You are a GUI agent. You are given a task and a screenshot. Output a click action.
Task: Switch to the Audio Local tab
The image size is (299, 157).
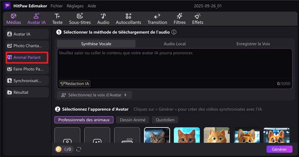point(175,44)
